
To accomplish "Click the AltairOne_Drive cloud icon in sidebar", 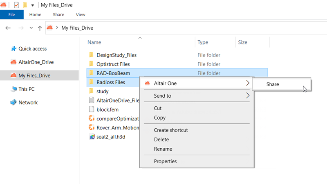I will pyautogui.click(x=13, y=62).
